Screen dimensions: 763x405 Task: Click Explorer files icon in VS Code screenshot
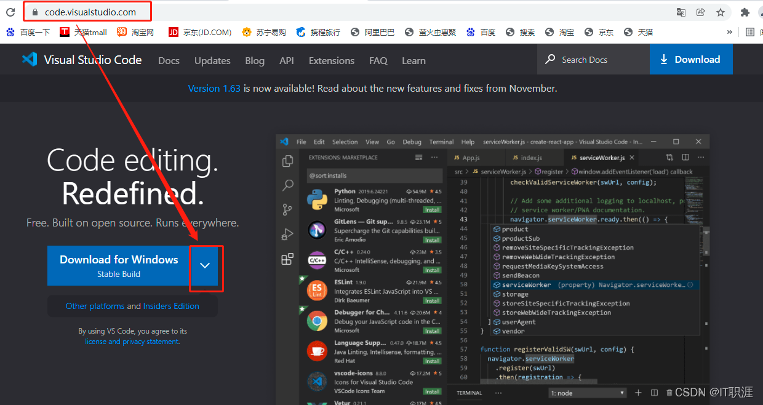point(287,161)
